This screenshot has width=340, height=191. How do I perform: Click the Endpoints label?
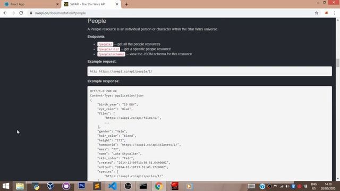pos(96,37)
